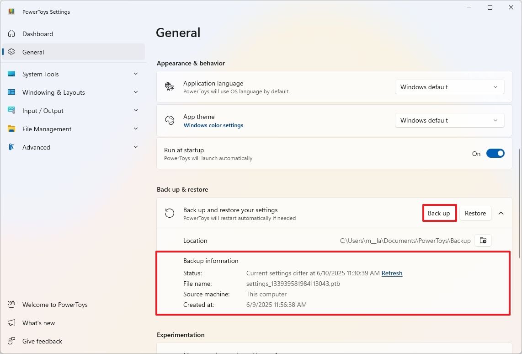Open the Application language dropdown
Viewport: 522px width, 354px height.
(448, 86)
